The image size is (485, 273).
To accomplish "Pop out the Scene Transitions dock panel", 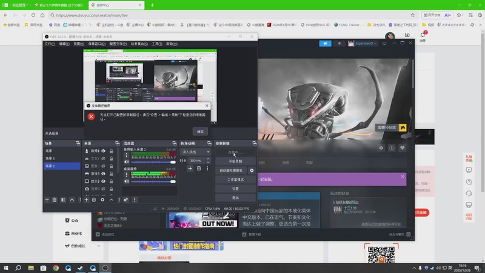I will 209,143.
